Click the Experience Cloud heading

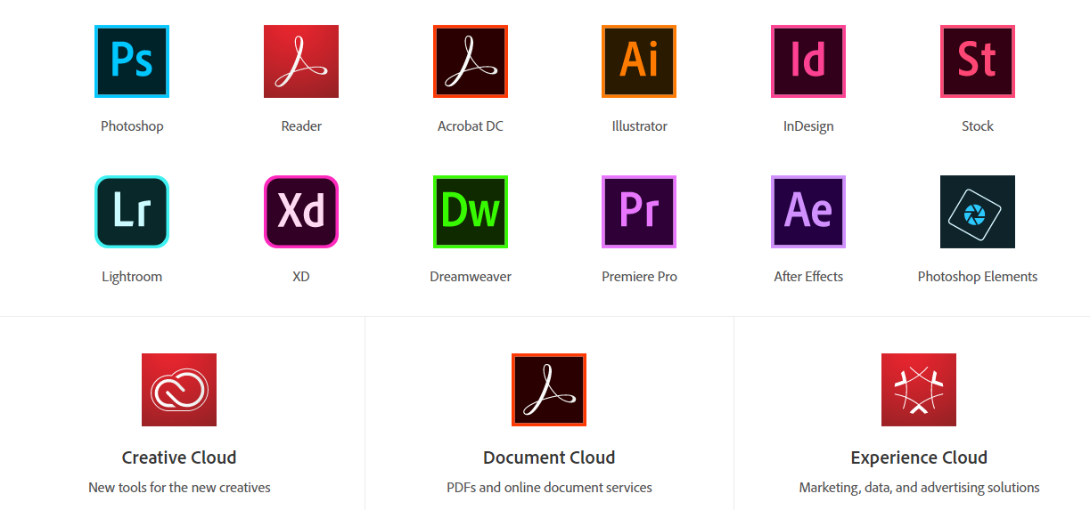919,457
